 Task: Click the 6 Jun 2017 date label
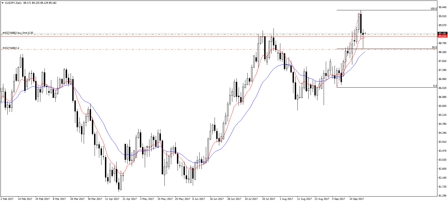tap(199, 199)
